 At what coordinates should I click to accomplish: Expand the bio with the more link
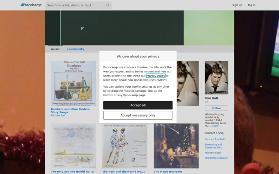pyautogui.click(x=215, y=126)
